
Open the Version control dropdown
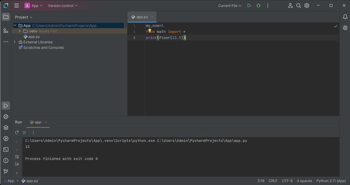click(63, 6)
